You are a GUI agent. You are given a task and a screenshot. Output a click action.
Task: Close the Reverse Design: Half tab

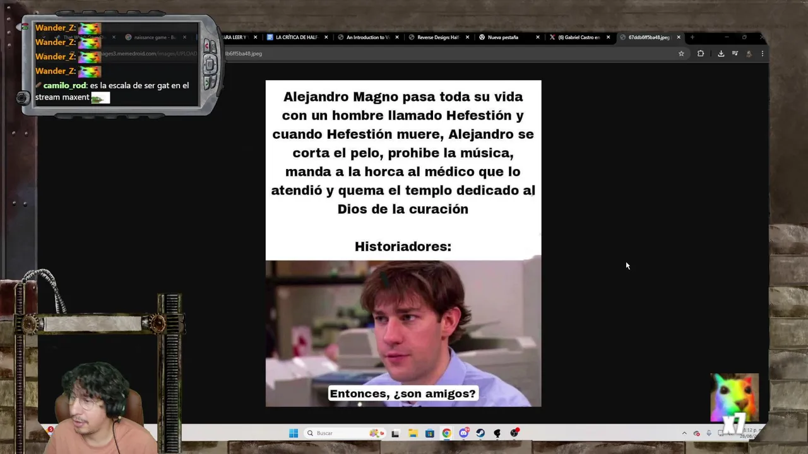(x=468, y=37)
